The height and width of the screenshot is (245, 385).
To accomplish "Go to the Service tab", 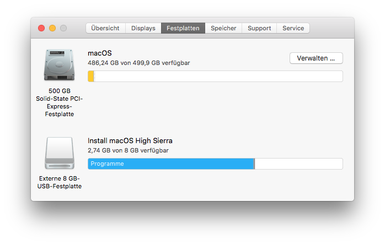I will [x=293, y=28].
